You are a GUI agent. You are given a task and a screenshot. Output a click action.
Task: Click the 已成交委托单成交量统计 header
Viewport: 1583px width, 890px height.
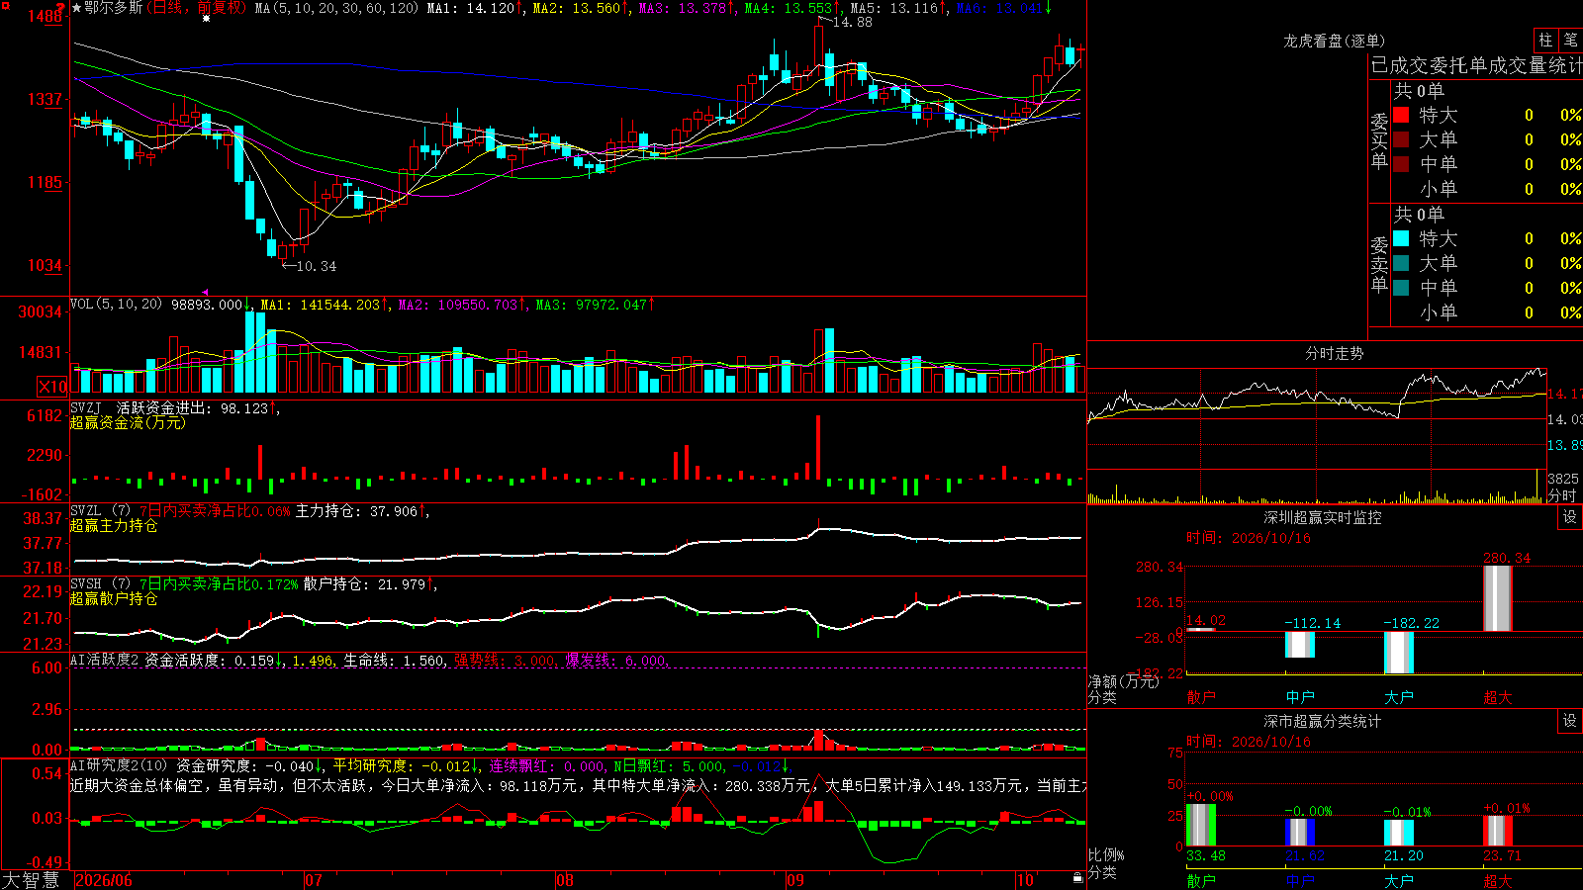coord(1476,65)
